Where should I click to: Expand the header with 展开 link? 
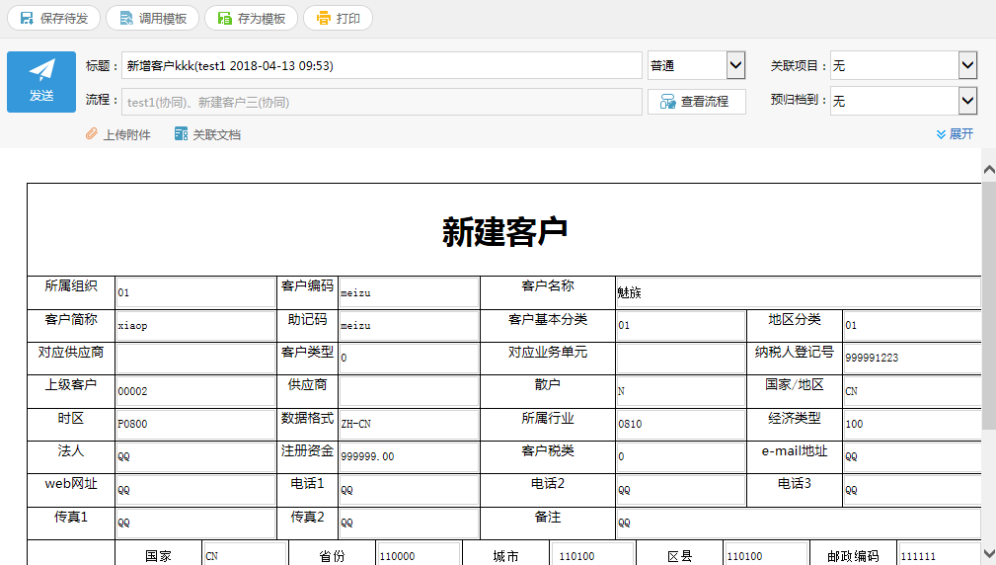pos(955,134)
